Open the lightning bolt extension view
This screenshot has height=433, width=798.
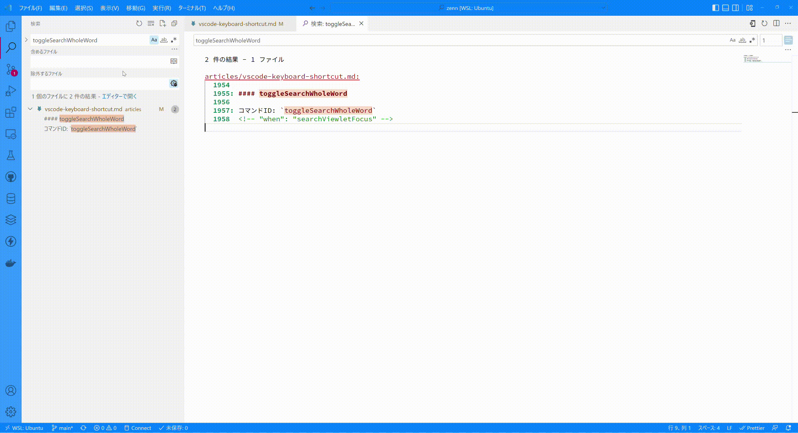(x=11, y=241)
